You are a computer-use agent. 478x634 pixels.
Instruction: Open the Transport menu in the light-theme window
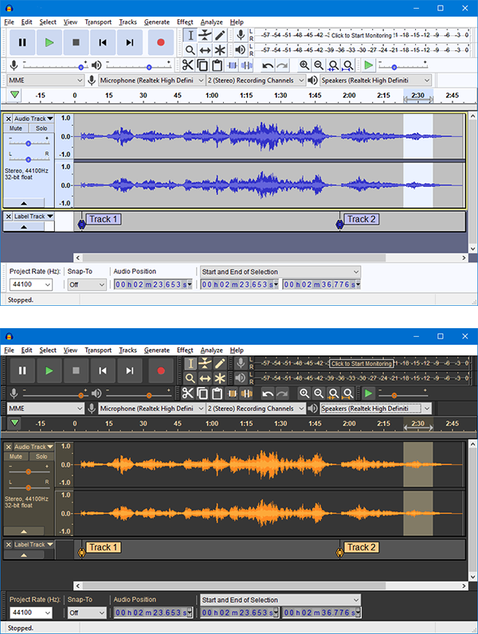coord(98,22)
